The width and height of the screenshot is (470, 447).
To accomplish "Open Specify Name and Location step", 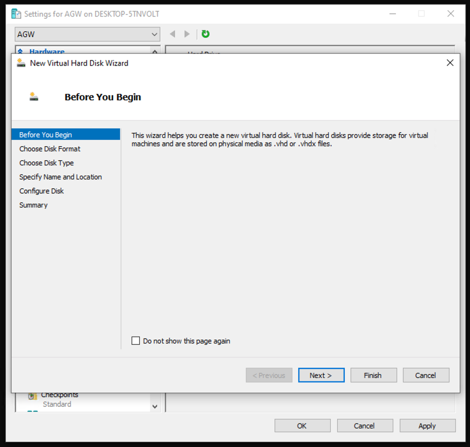I will [61, 177].
